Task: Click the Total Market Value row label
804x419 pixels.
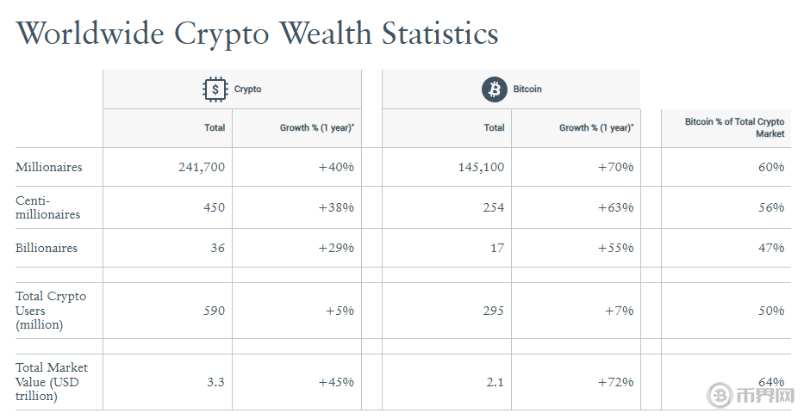Action: tap(52, 381)
